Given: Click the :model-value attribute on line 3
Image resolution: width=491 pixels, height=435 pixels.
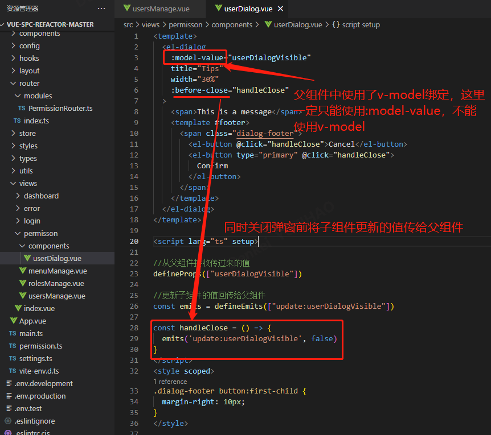Looking at the screenshot, I should click(197, 58).
